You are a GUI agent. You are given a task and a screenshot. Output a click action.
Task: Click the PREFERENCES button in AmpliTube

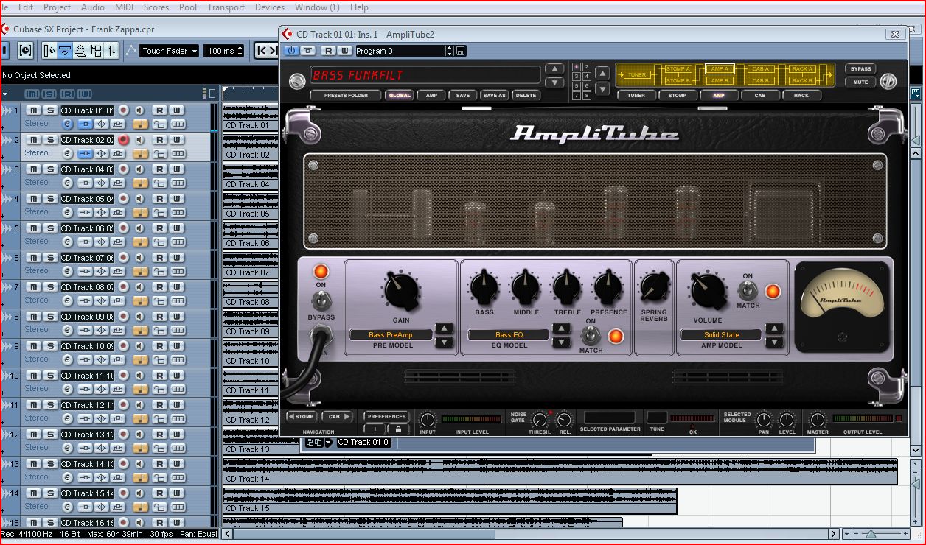[386, 417]
